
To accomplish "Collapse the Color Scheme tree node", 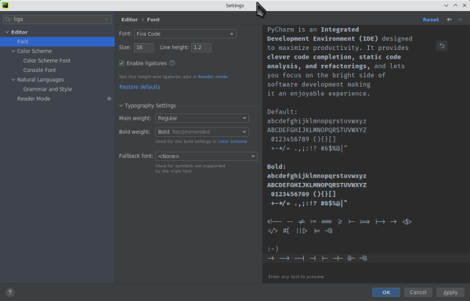I will point(13,51).
